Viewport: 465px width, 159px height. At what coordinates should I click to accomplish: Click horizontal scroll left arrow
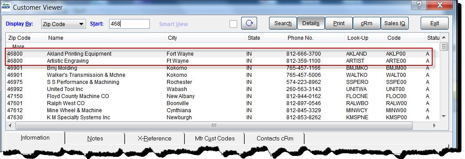(x=10, y=125)
